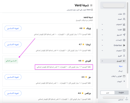Open the hamburger menu beside شبكة Verd

click(x=91, y=5)
